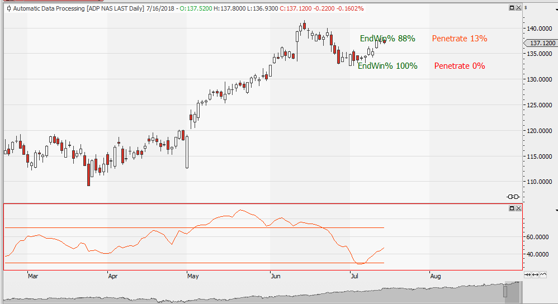Click the 125.0000 price axis label
This screenshot has width=558, height=304.
tap(539, 105)
